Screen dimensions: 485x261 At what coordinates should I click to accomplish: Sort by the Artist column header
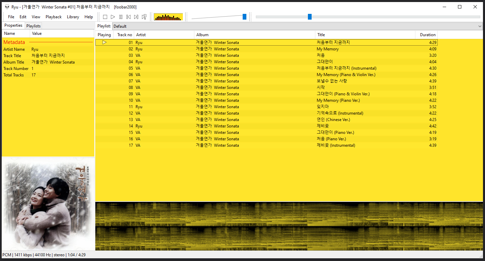(x=164, y=35)
